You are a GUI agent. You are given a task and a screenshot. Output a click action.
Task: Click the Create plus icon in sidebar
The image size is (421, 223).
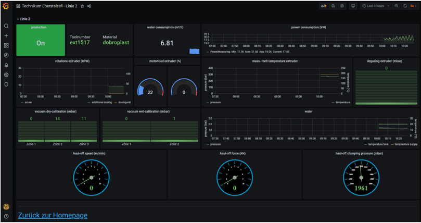click(6, 36)
